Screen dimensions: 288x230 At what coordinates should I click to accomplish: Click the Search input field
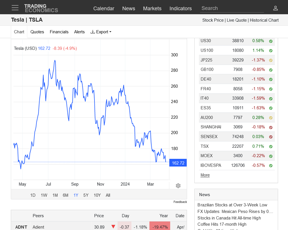click(x=232, y=8)
